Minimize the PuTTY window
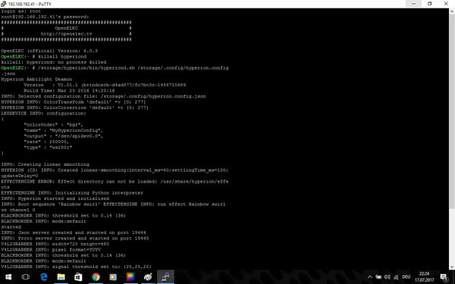The image size is (455, 284). [413, 4]
